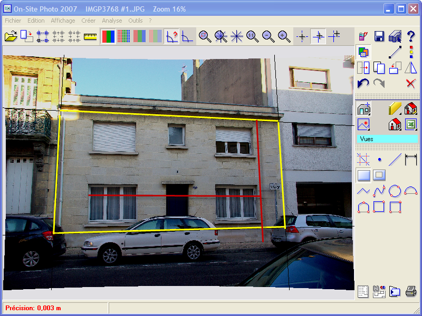The width and height of the screenshot is (422, 316).
Task: Click the grey redo arrow
Action: click(x=379, y=83)
